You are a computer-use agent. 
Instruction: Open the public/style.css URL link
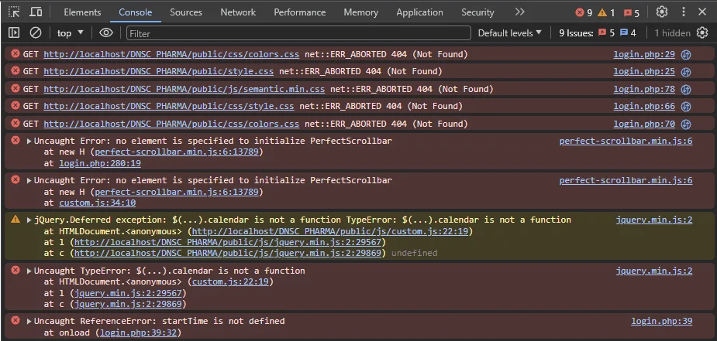[159, 72]
